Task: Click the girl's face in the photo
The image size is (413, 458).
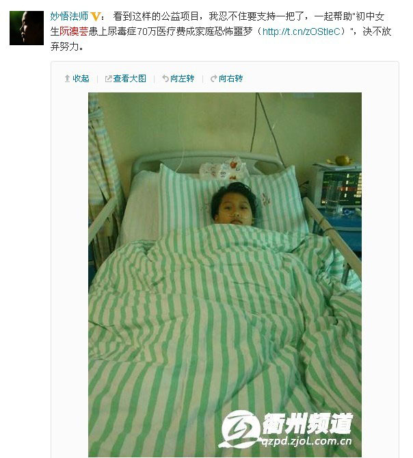Action: [x=233, y=211]
